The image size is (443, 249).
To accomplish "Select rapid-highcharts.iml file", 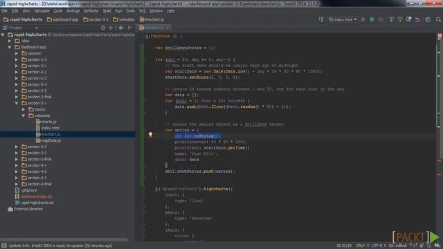I will point(34,203).
